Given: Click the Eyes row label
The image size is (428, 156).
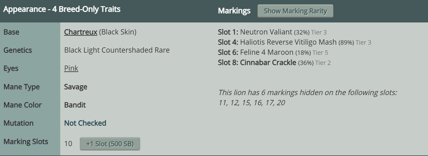Looking at the screenshot, I should point(11,68).
